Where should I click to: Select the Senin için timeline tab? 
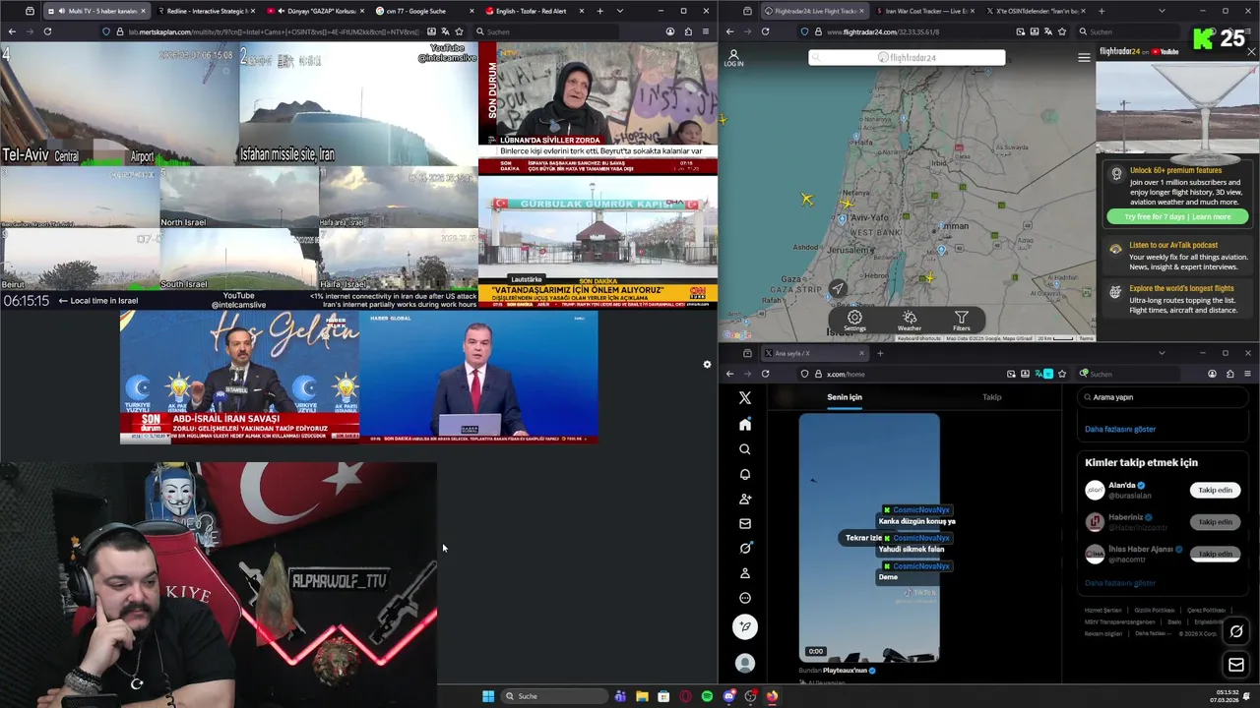pyautogui.click(x=844, y=397)
